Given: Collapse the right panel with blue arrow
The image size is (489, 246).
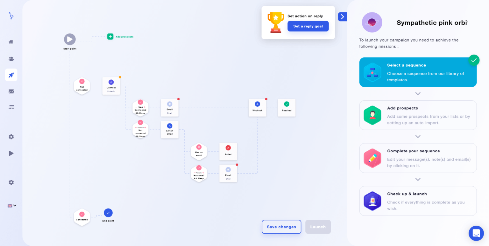Looking at the screenshot, I should [x=342, y=17].
